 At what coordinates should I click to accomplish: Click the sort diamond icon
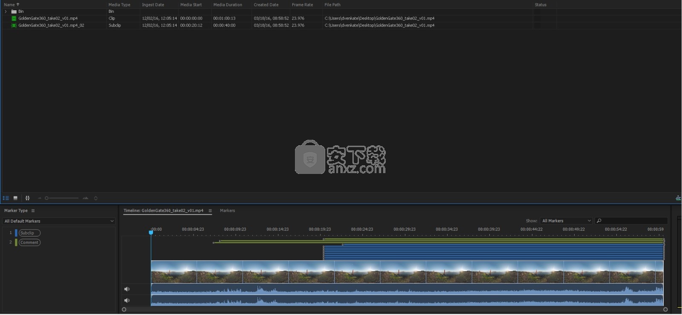[95, 198]
